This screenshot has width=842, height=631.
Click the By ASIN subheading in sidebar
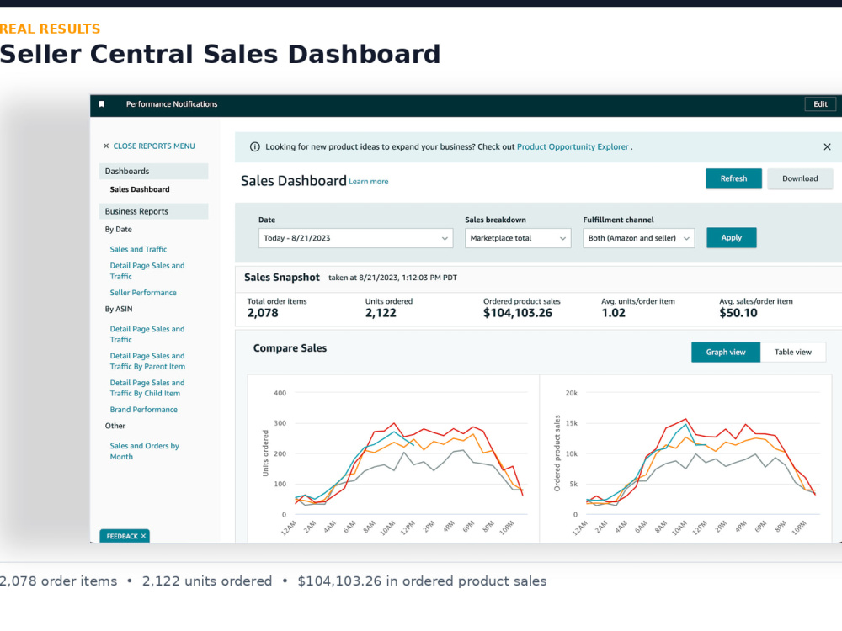coord(119,309)
